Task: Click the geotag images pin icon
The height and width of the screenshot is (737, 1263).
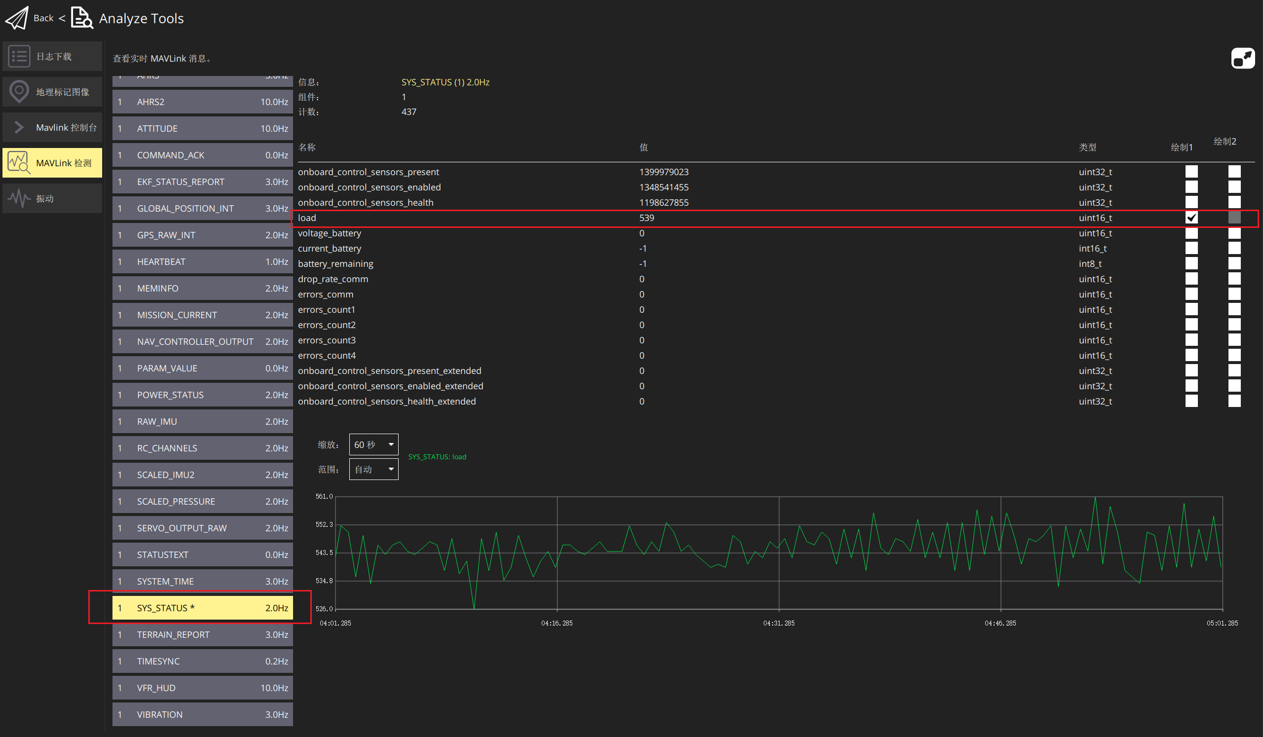Action: 19,92
